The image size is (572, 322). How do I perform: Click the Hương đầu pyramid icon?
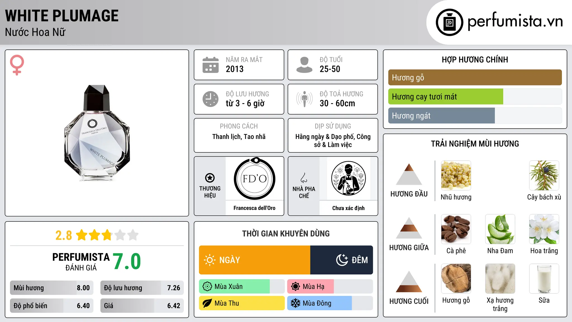point(409,174)
